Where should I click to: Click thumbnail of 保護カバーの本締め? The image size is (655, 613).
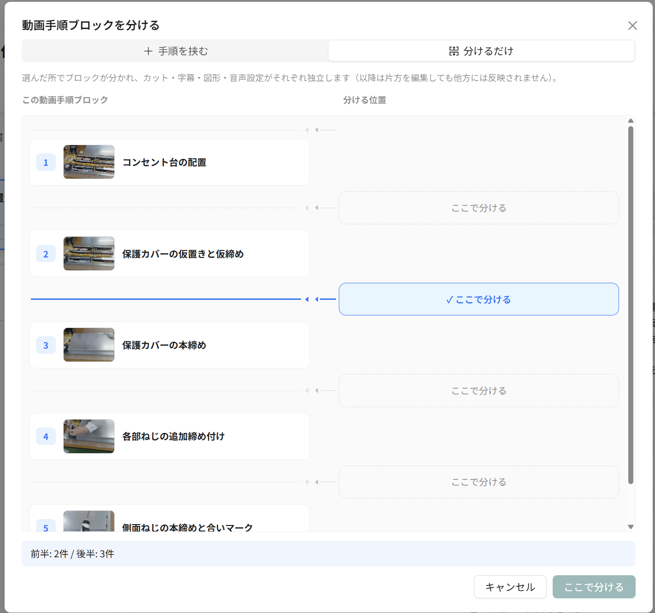pos(89,344)
